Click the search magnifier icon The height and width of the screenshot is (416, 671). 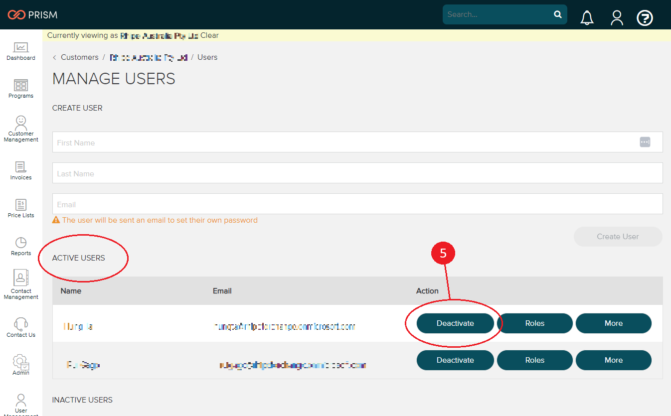[x=558, y=14]
